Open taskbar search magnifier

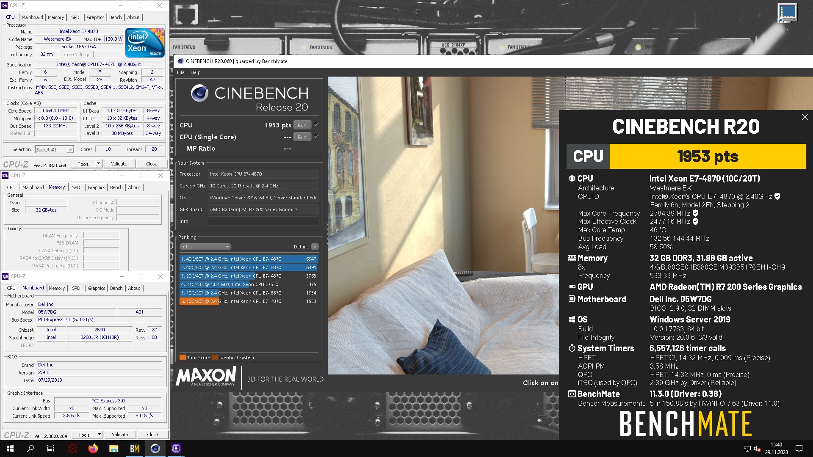(x=30, y=449)
